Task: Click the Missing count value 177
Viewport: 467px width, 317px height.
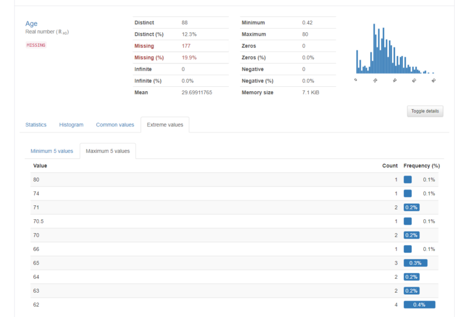Action: [186, 46]
